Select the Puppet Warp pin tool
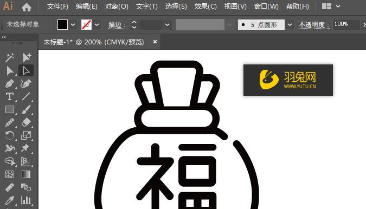Image resolution: width=366 pixels, height=209 pixels. (25, 148)
